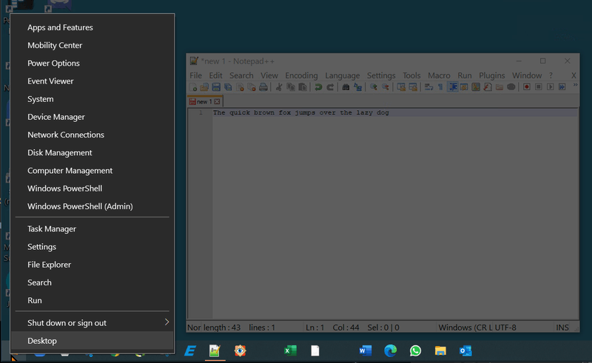Click the Zoom In magnifier in Notepad++
The image size is (592, 363).
coord(374,87)
